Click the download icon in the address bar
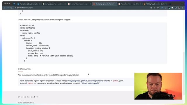 coord(151,8)
